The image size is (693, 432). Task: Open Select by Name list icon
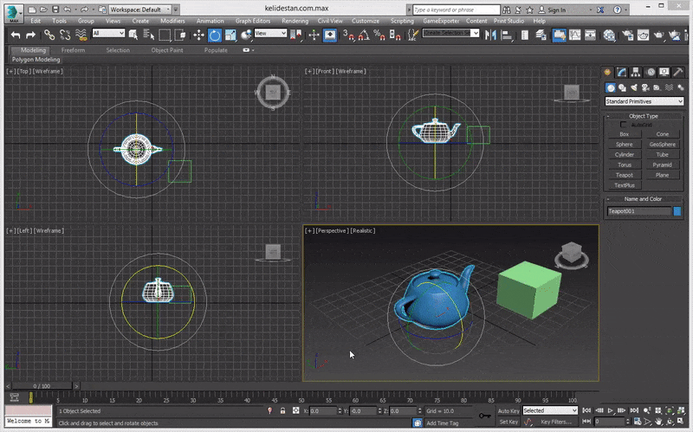coord(149,35)
